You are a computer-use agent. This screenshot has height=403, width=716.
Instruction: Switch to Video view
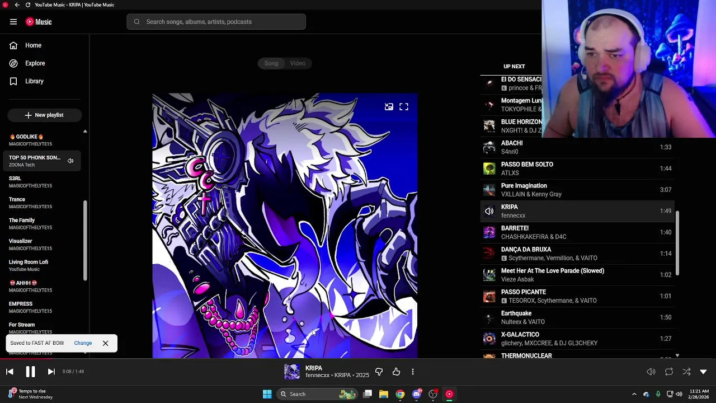[x=298, y=63]
